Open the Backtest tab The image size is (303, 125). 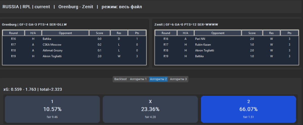[x=120, y=79]
